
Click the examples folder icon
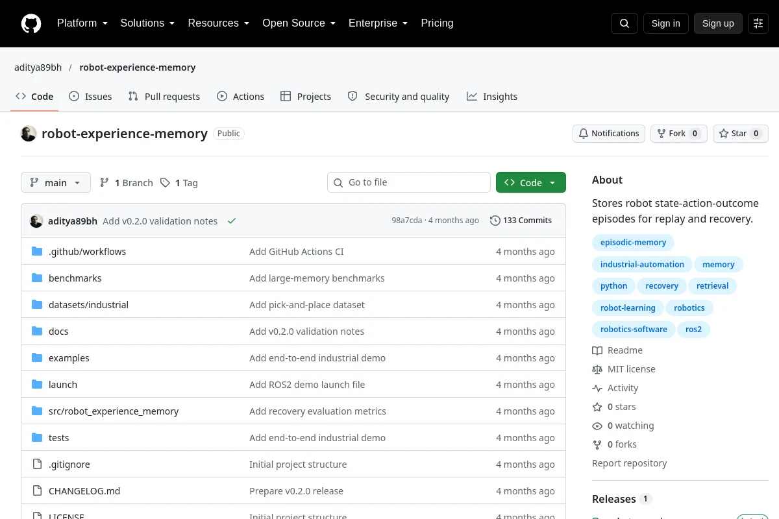37,358
